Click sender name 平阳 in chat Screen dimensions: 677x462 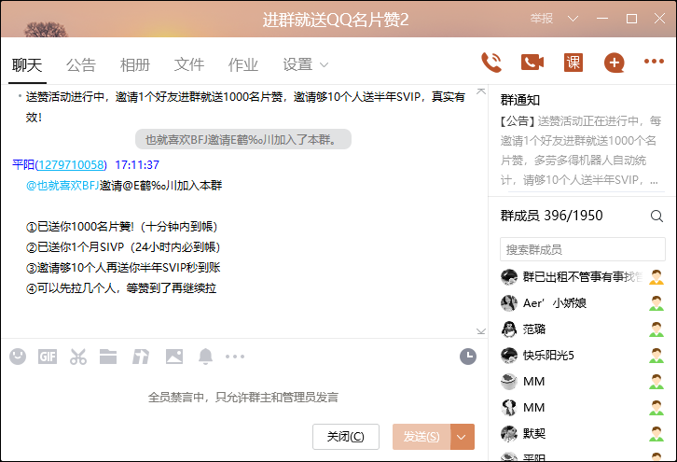(23, 164)
